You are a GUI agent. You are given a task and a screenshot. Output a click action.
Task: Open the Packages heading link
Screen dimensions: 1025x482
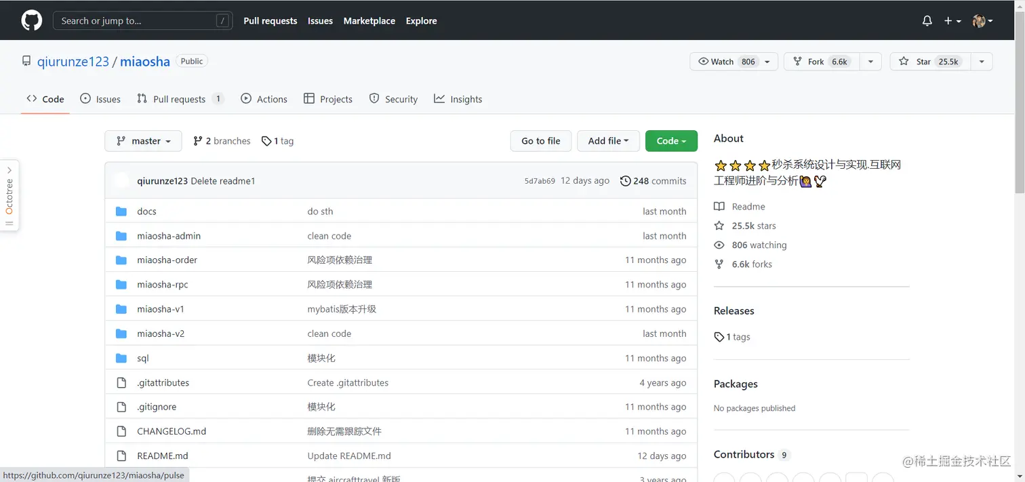(x=736, y=384)
